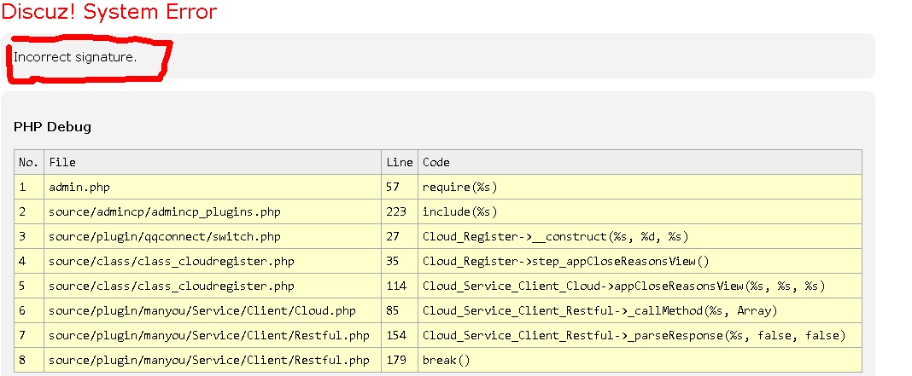Select the 'break()' code cell
This screenshot has width=912, height=376.
[x=640, y=360]
